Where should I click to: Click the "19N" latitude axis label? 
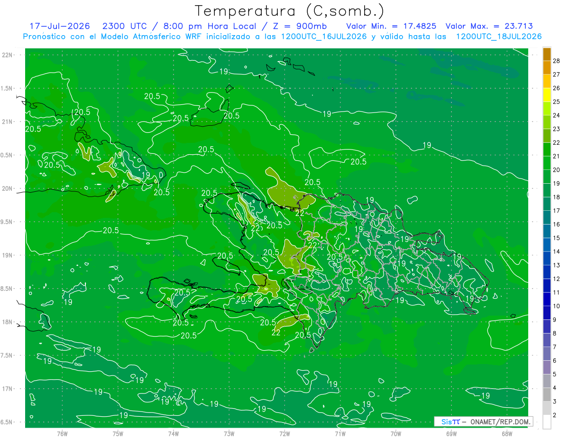(8, 255)
